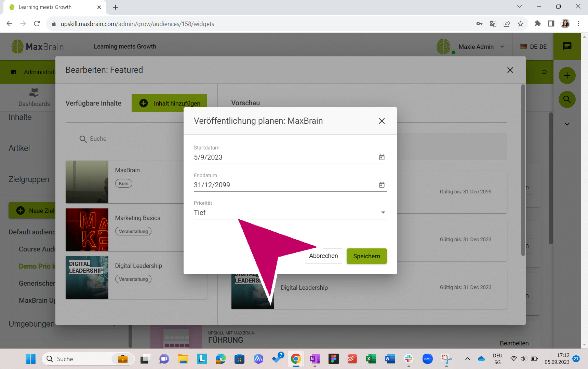The height and width of the screenshot is (369, 588).
Task: Click Gültig bis: 31 Dec 2099 text
Action: coord(466,192)
